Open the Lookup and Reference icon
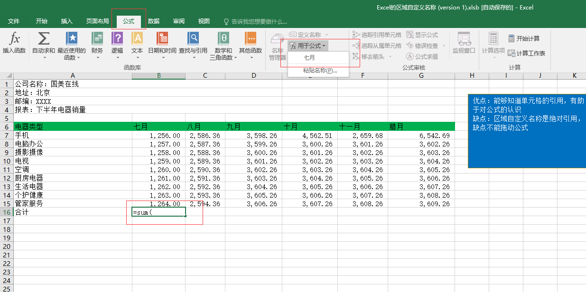The width and height of the screenshot is (586, 292). point(193,39)
